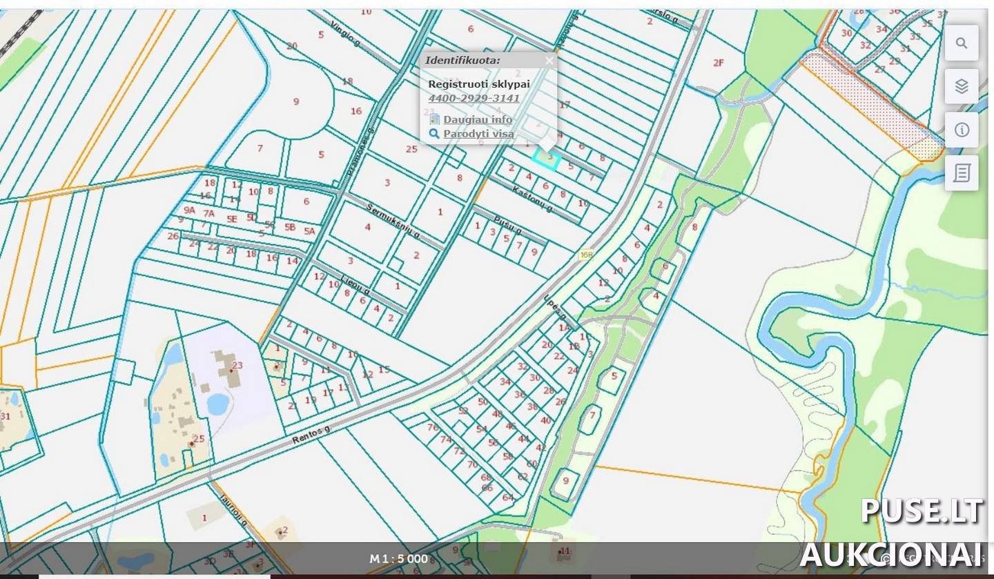This screenshot has width=994, height=579.
Task: Click the Vingio g. street label
Action: (345, 35)
